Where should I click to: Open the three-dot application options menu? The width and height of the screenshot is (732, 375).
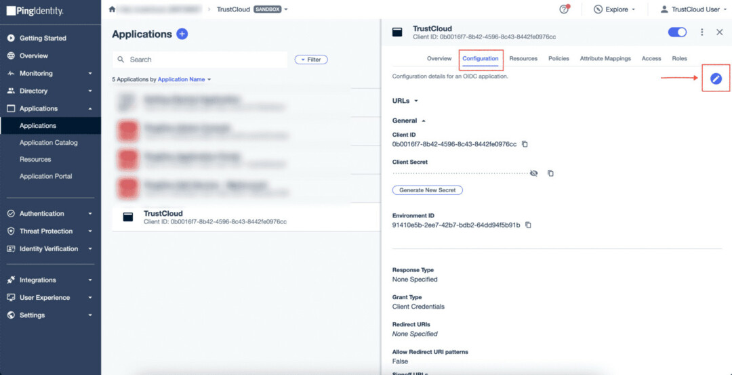click(x=701, y=32)
